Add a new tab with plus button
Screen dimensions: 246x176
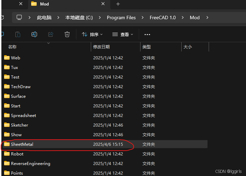pos(118,4)
